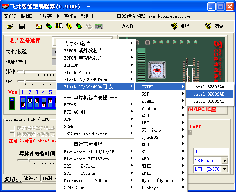Choose Flash 29/39/49Fxxx menu entry
This screenshot has width=236, height=192.
96,80
